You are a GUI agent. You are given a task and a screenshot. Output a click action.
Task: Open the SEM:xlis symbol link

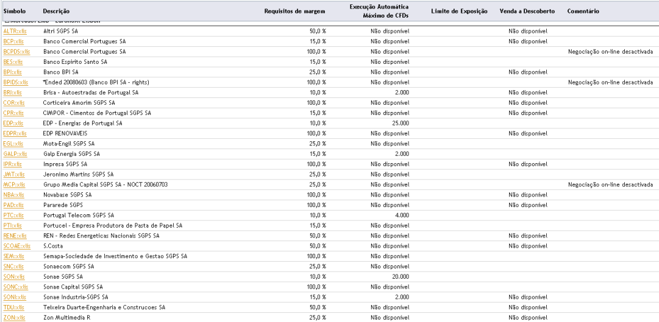[x=13, y=256]
